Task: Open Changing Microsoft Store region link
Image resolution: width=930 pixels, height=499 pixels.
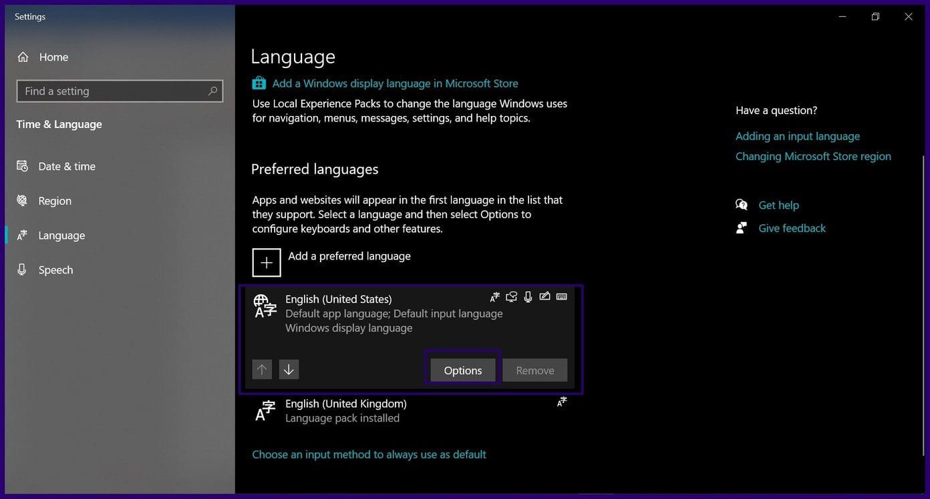Action: (x=813, y=156)
